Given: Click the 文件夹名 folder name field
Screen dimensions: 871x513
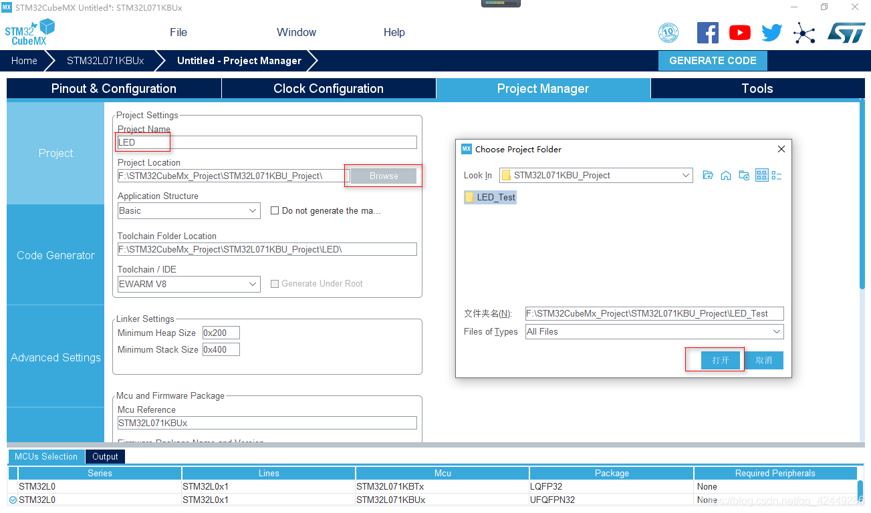Looking at the screenshot, I should point(654,313).
